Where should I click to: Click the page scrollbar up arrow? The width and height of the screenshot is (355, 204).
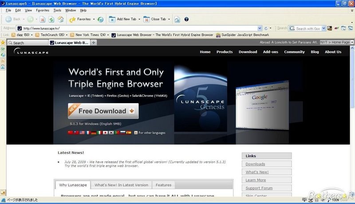pos(352,48)
